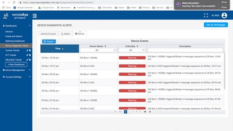Click the Hi, NUS greeting text
The width and height of the screenshot is (233, 131).
coord(215,15)
